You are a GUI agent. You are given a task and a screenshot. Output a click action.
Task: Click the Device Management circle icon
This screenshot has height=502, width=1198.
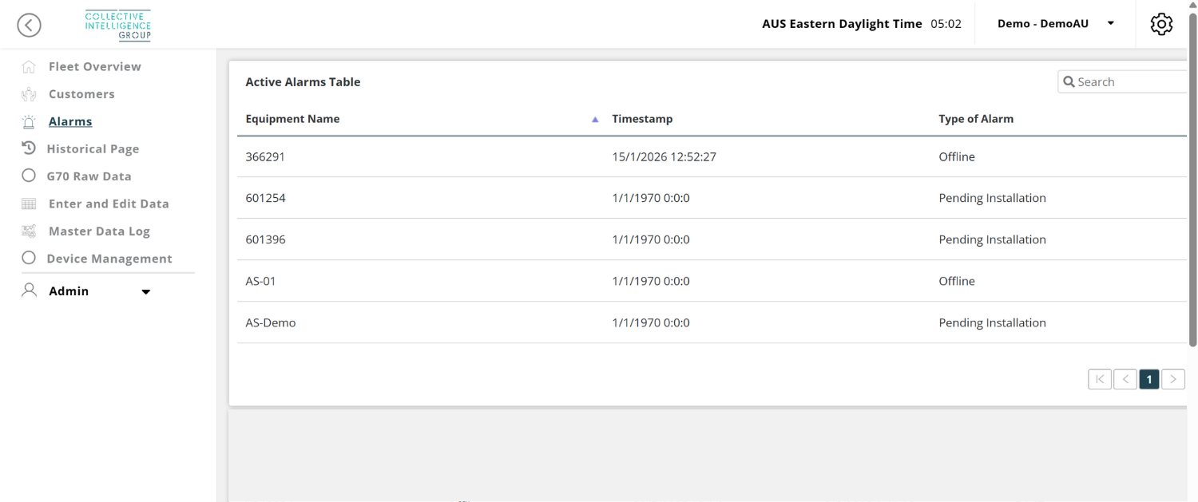tap(29, 258)
